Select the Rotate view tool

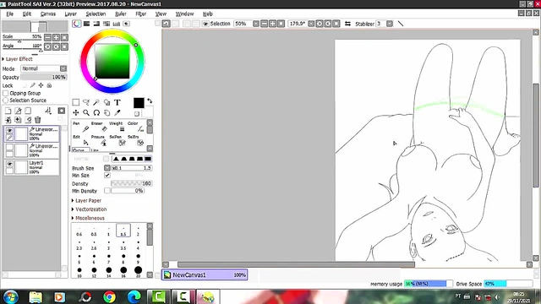tap(96, 112)
